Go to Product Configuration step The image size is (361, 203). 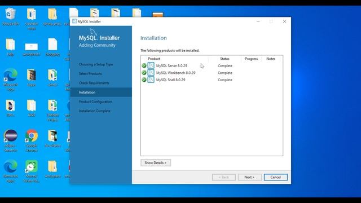95,101
